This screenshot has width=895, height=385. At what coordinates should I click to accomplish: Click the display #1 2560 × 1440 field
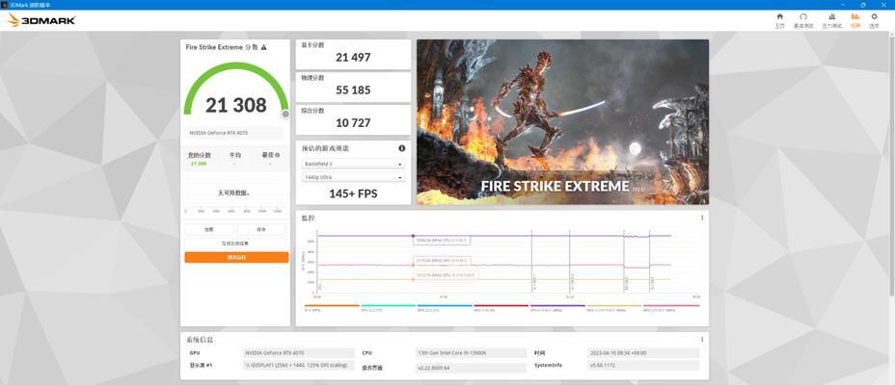[x=299, y=365]
